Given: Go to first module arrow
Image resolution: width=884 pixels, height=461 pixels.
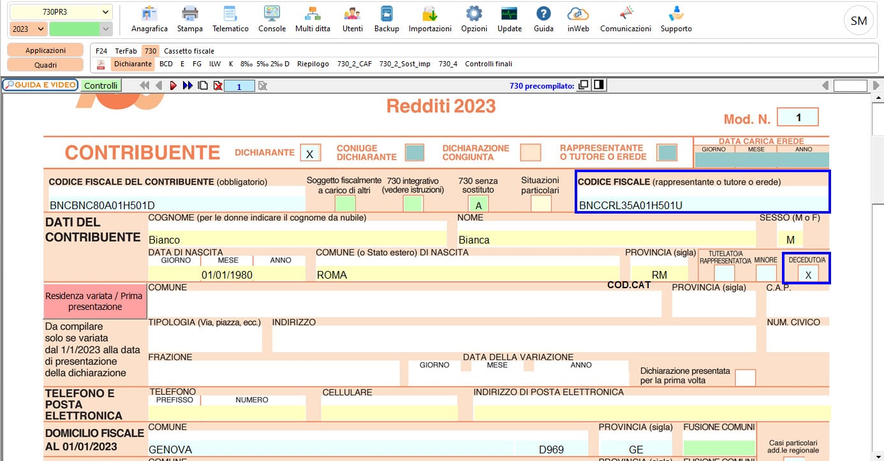Looking at the screenshot, I should pyautogui.click(x=145, y=85).
